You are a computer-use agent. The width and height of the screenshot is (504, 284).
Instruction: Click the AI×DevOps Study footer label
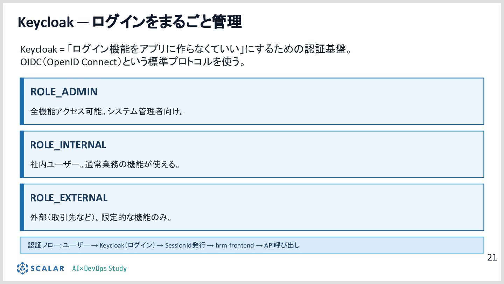[x=99, y=269]
